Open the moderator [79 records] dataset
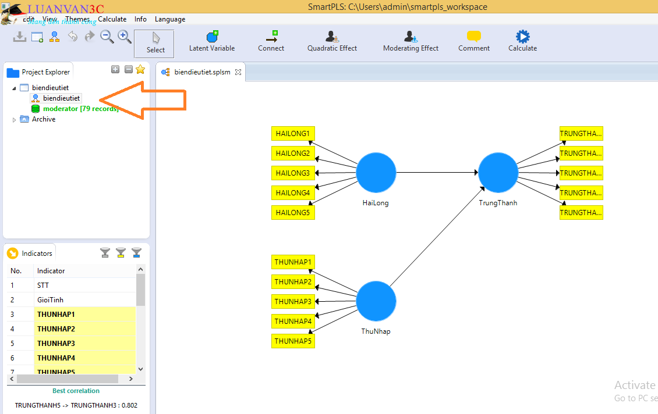The height and width of the screenshot is (414, 658). tap(80, 109)
